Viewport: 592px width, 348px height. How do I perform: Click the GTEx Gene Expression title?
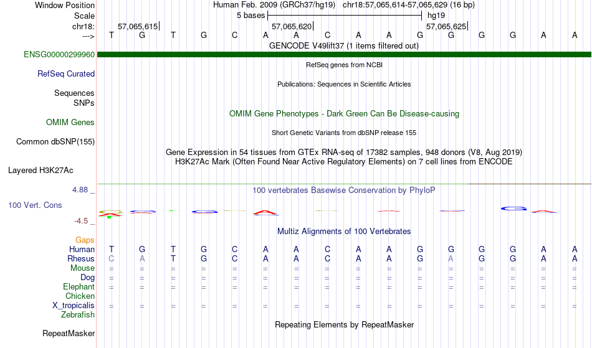pyautogui.click(x=344, y=153)
